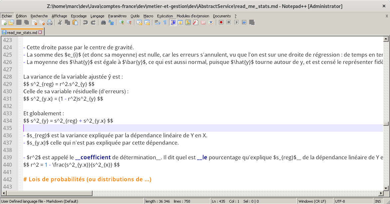Click the Redo arrow icon
This screenshot has width=390, height=204.
(x=93, y=22)
